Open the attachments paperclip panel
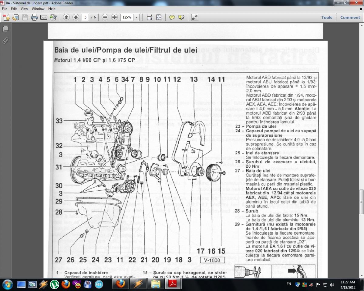 coord(5,40)
